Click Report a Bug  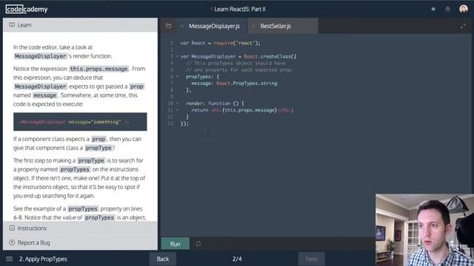(33, 242)
